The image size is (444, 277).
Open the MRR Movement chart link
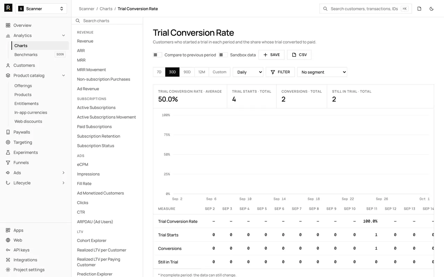tap(92, 70)
